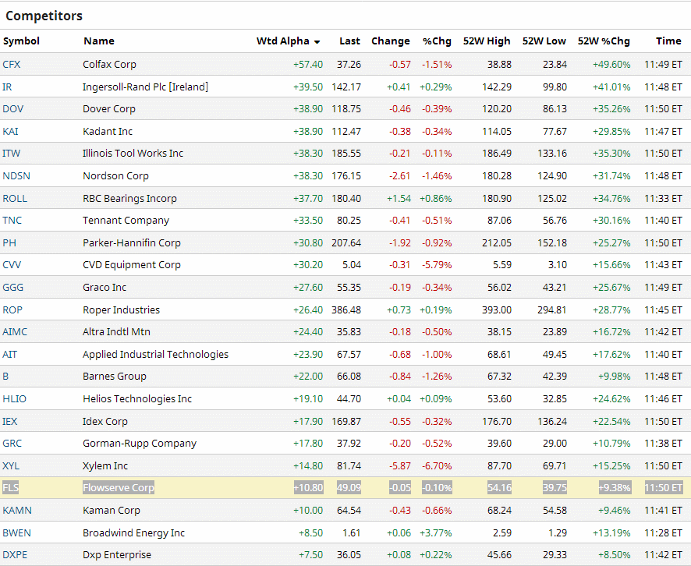The image size is (691, 566).
Task: Open the ROLL symbol link
Action: coord(15,198)
